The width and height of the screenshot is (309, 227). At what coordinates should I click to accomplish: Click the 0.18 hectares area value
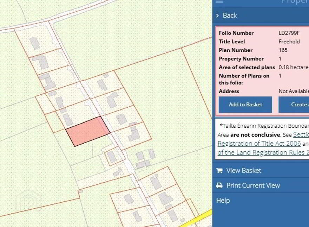click(294, 67)
